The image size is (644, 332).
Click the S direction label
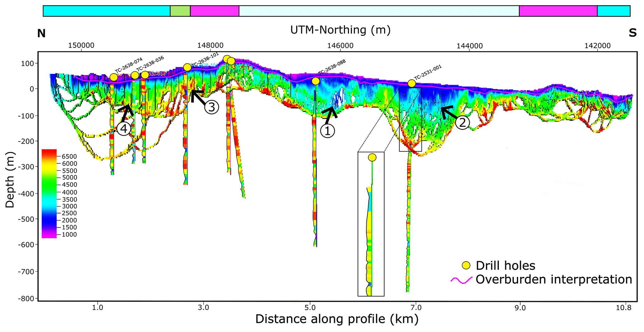632,33
